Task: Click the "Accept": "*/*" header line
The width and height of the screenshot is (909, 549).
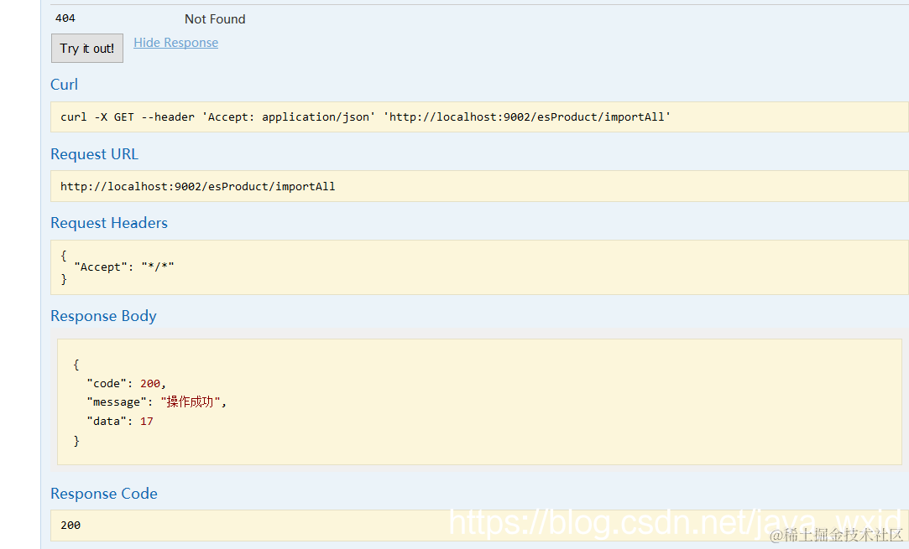Action: [x=124, y=267]
